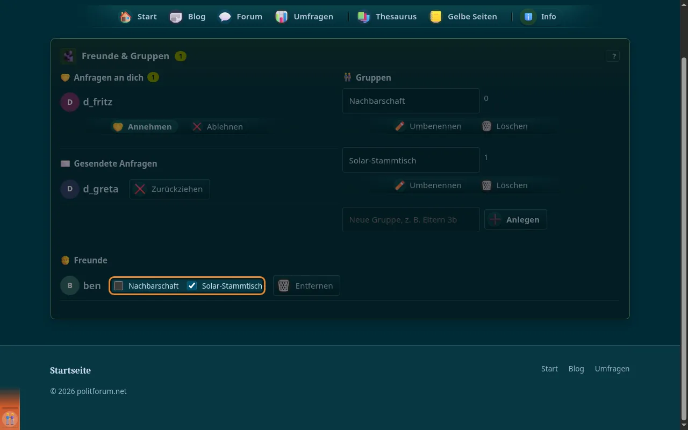Decline the friend request from d_fritz
This screenshot has height=430, width=688.
coord(217,127)
